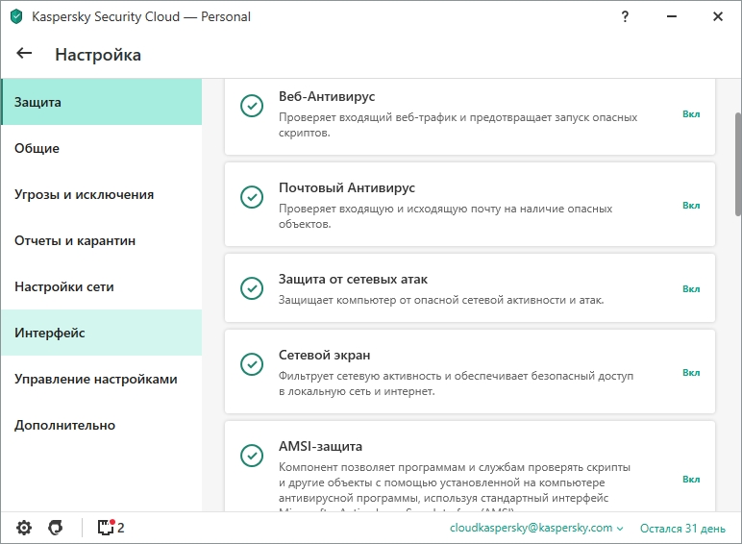This screenshot has height=544, width=742.
Task: Toggle AMSI-защита Вкл switch
Action: click(691, 480)
